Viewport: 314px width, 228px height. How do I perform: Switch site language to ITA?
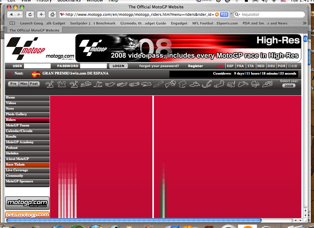pyautogui.click(x=250, y=66)
